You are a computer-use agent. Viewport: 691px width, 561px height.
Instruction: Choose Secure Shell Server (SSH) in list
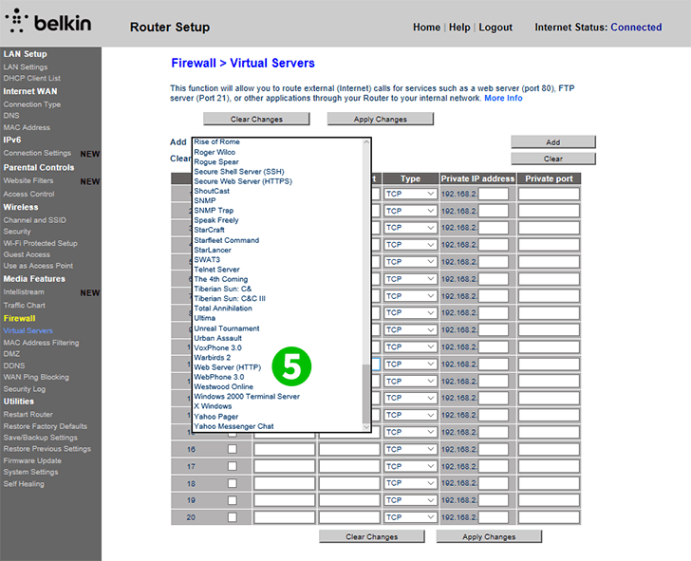click(239, 172)
